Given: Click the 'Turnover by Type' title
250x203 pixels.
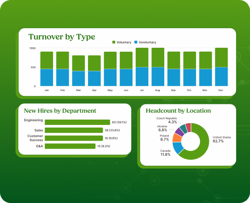Looking at the screenshot, I should 62,37.
